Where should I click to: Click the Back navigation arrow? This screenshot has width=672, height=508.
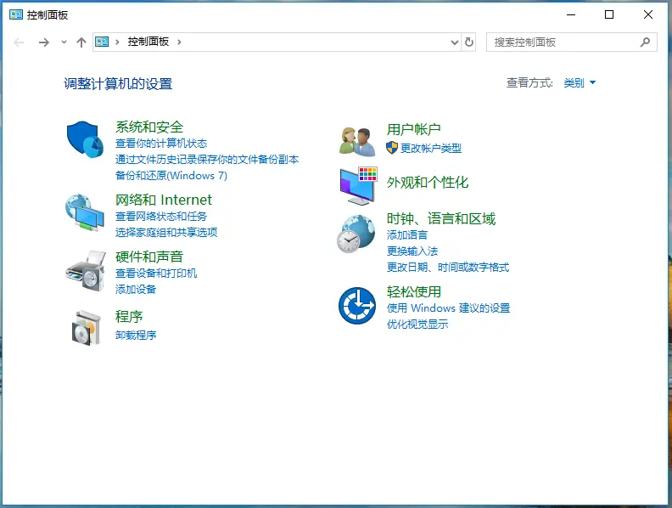tap(19, 42)
